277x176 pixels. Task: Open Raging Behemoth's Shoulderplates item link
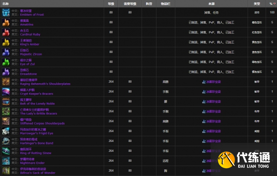tap(45, 84)
